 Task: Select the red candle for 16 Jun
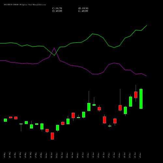(x=105, y=120)
